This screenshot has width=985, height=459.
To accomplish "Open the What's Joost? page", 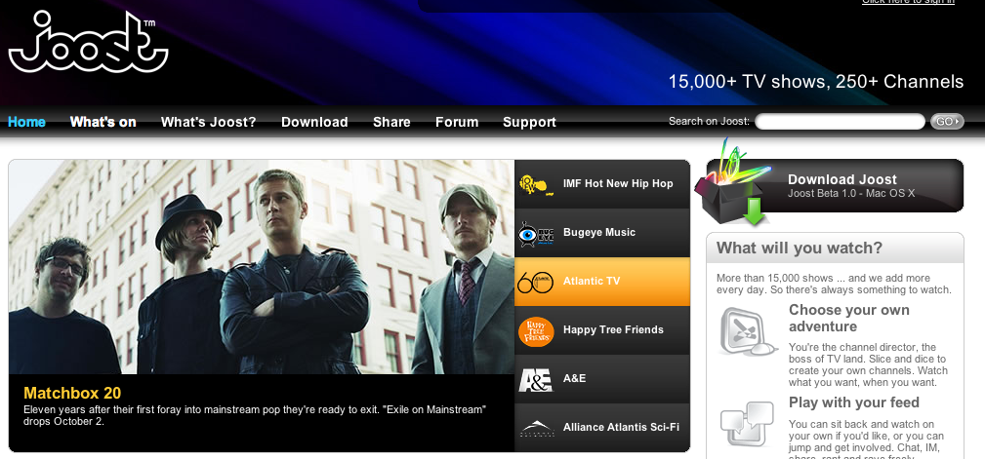I will 209,122.
